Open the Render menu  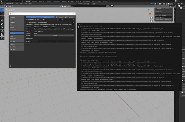pyautogui.click(x=12, y=1)
